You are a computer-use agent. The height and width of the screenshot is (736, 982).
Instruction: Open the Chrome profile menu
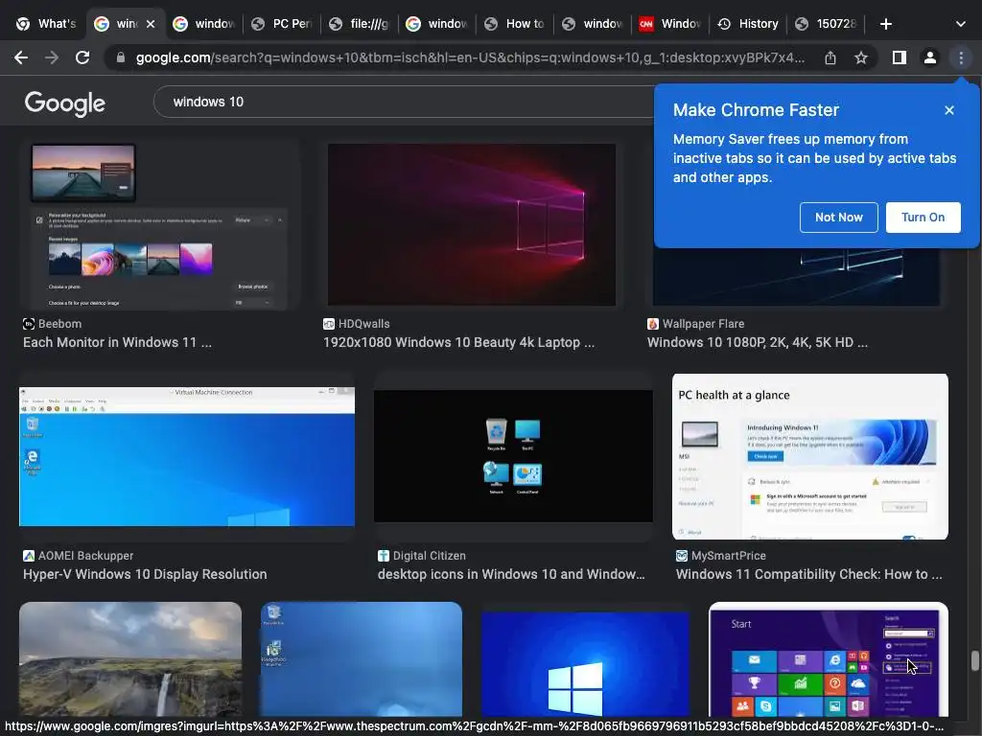pyautogui.click(x=930, y=57)
